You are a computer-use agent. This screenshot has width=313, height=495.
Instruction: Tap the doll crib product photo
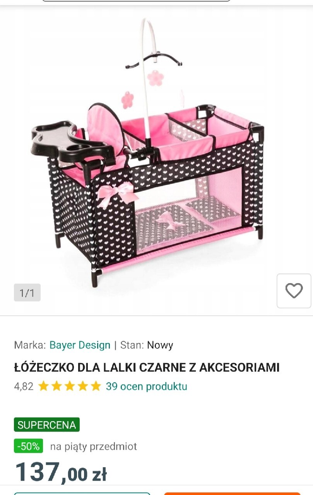(147, 153)
